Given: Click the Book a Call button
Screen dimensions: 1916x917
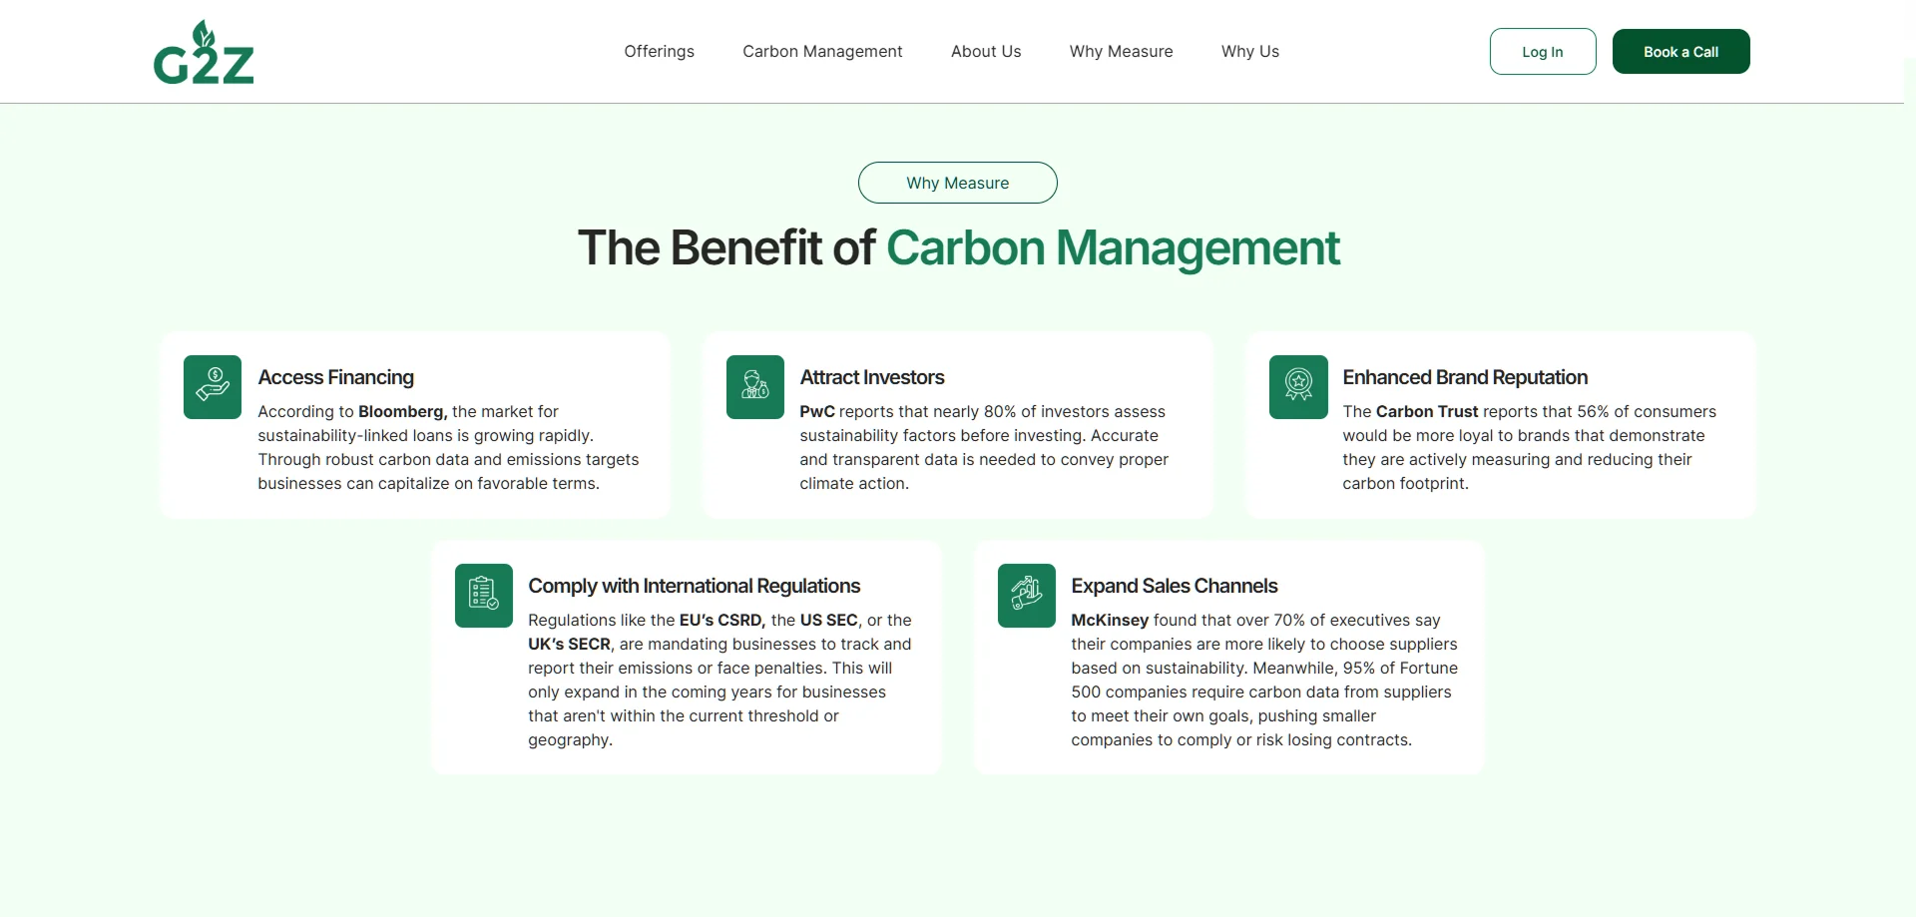Looking at the screenshot, I should tap(1680, 52).
